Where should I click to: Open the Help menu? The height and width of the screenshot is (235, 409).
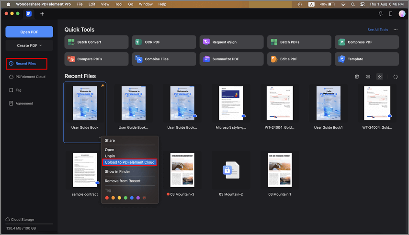162,4
